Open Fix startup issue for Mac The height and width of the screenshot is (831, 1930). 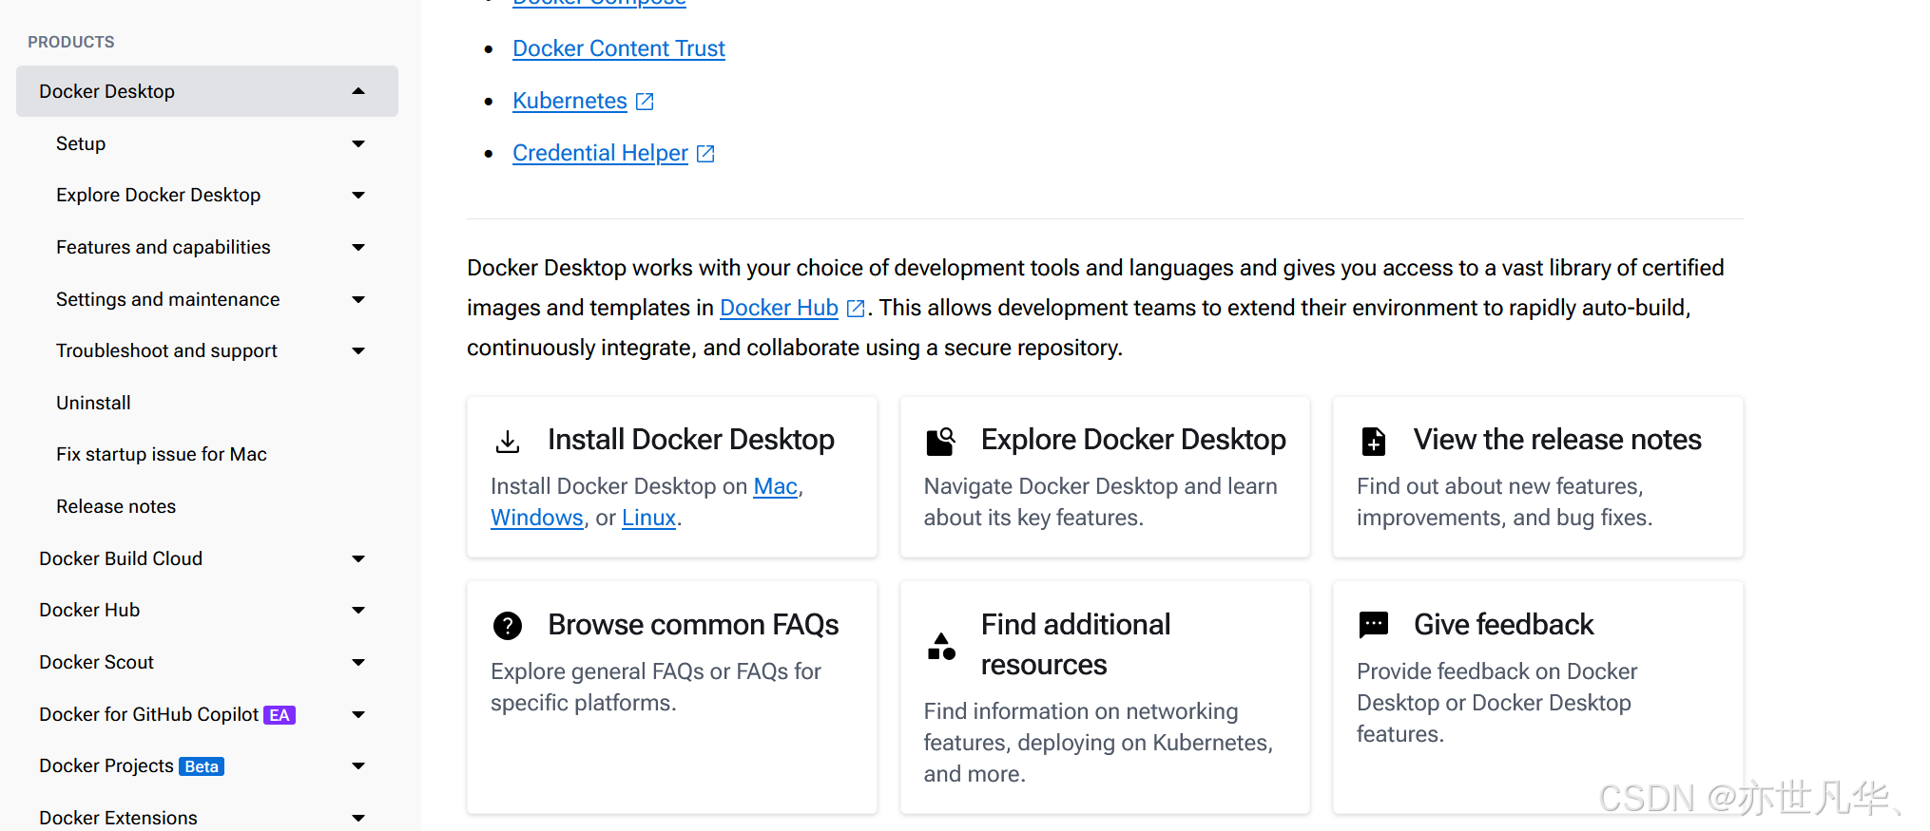pos(162,454)
